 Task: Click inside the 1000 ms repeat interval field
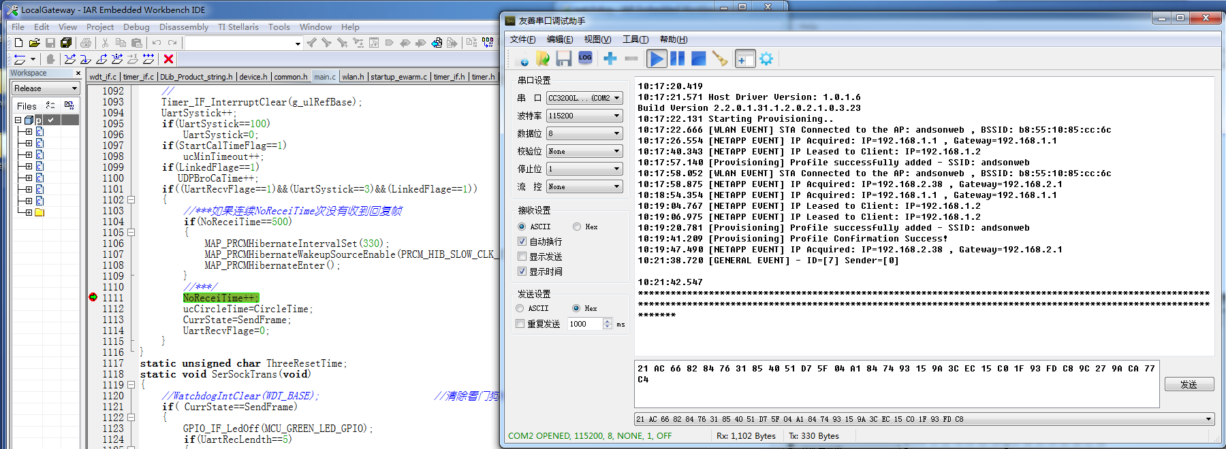pos(585,324)
